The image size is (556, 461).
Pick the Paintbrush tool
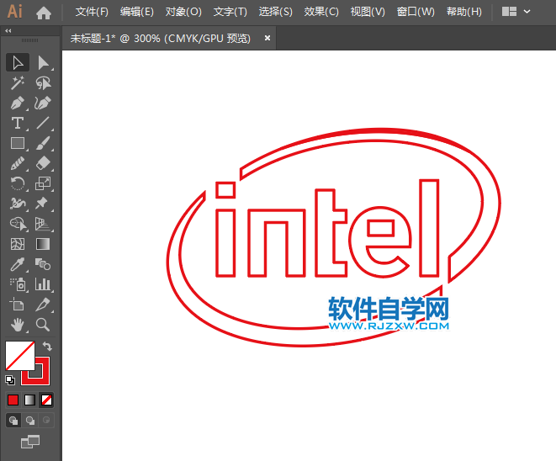click(x=43, y=143)
